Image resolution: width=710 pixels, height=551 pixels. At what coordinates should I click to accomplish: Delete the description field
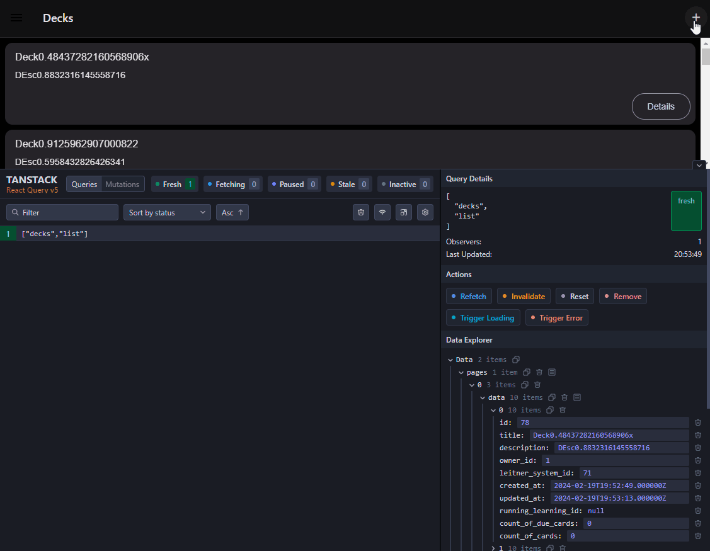[x=698, y=448]
